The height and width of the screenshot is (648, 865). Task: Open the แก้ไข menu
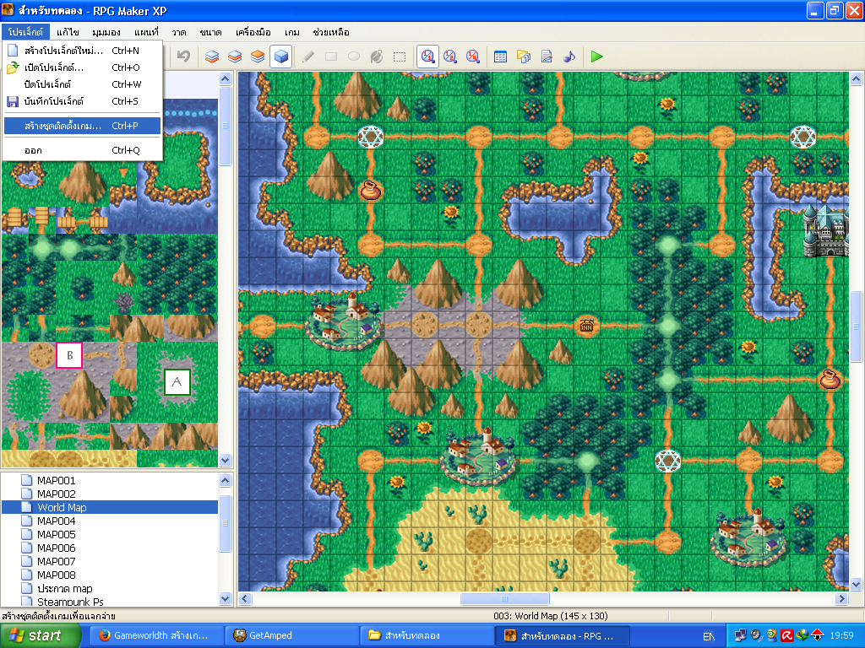[x=68, y=32]
